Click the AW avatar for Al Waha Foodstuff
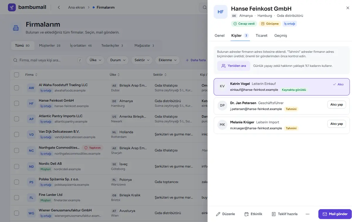Viewport: 352px width, 222px height. 31,88
